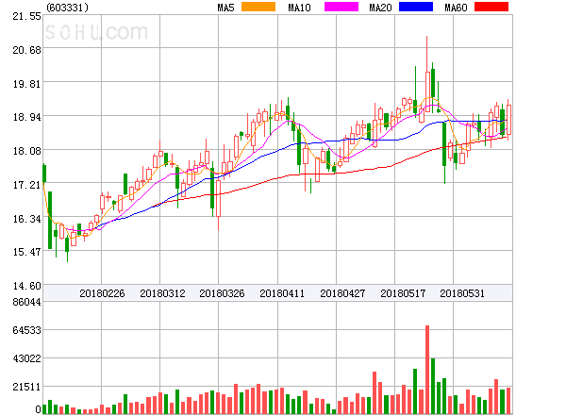
Task: Click the 20180326 date label
Action: [x=222, y=293]
